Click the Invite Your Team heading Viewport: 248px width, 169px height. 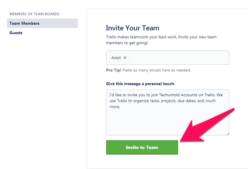pos(133,28)
